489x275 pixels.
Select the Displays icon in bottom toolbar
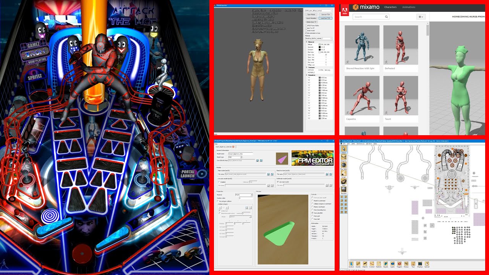click(x=420, y=264)
